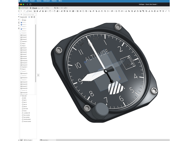Collapse the Parts list chevron
The height and width of the screenshot is (141, 188).
click(x=21, y=96)
